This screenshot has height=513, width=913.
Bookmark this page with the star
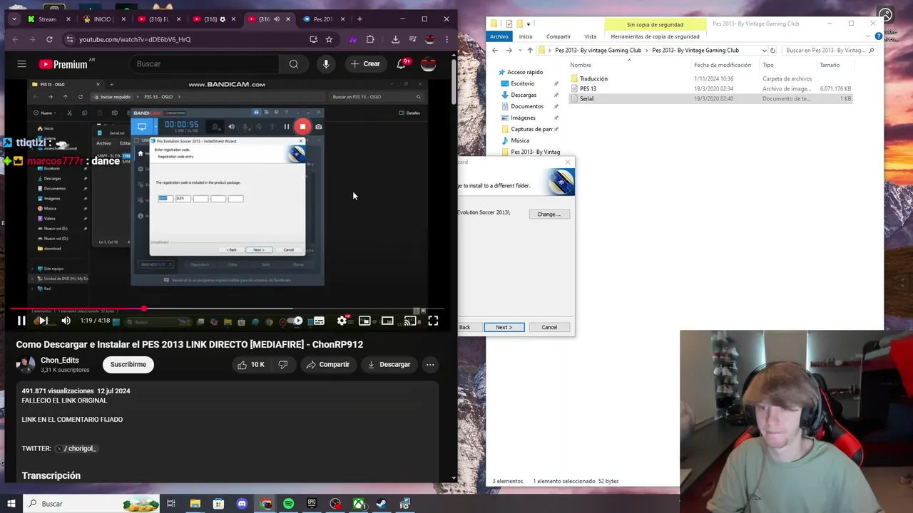[329, 39]
